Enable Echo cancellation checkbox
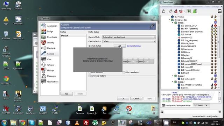 (124, 72)
